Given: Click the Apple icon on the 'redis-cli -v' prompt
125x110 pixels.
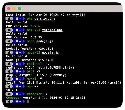Looking at the screenshot, I should coord(9,64).
